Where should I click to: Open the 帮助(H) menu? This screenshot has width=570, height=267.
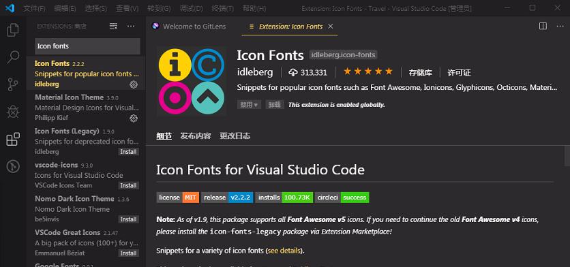pos(254,8)
